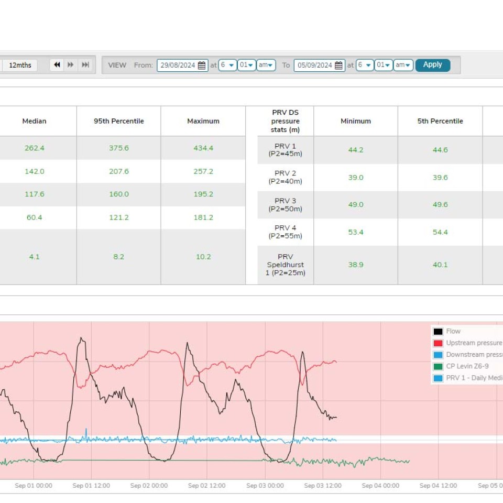Screen dimensions: 503x503
Task: Click the step-backward double arrow icon
Action: (57, 64)
